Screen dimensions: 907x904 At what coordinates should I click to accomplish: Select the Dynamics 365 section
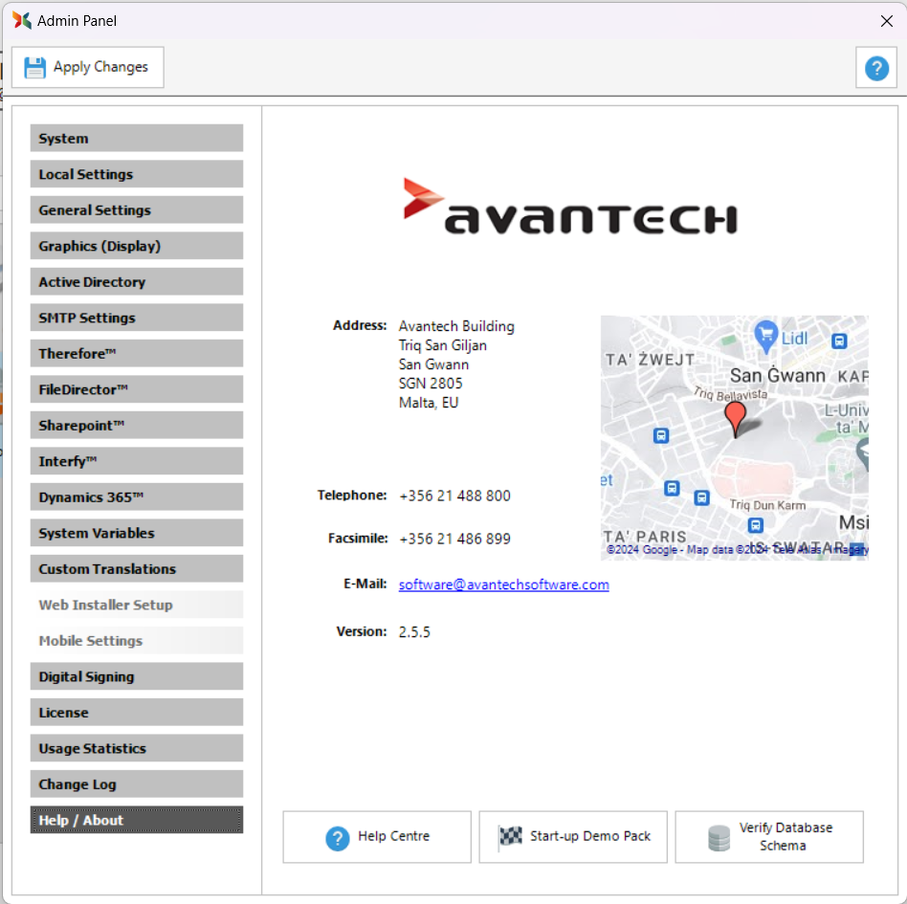[137, 497]
